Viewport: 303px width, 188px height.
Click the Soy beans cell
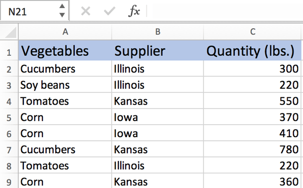[65, 85]
